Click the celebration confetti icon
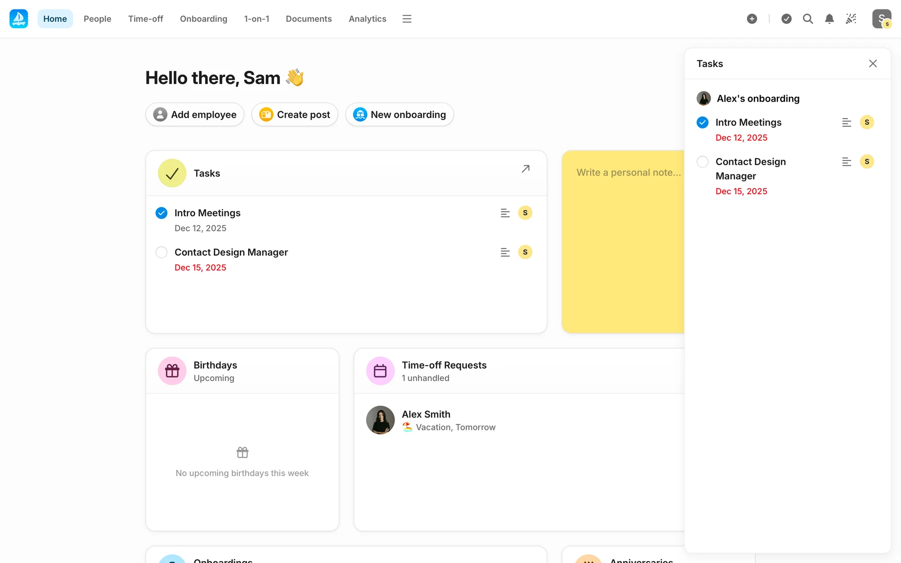The width and height of the screenshot is (901, 563). pos(851,19)
